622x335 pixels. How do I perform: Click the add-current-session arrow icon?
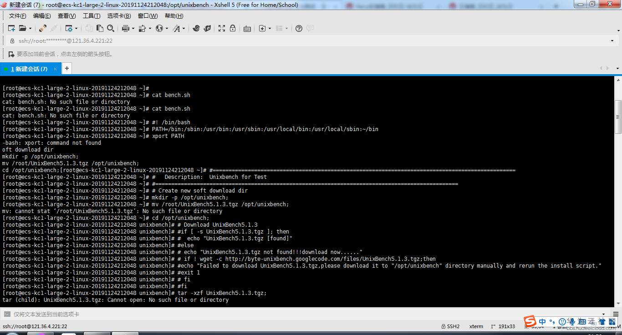(11, 54)
